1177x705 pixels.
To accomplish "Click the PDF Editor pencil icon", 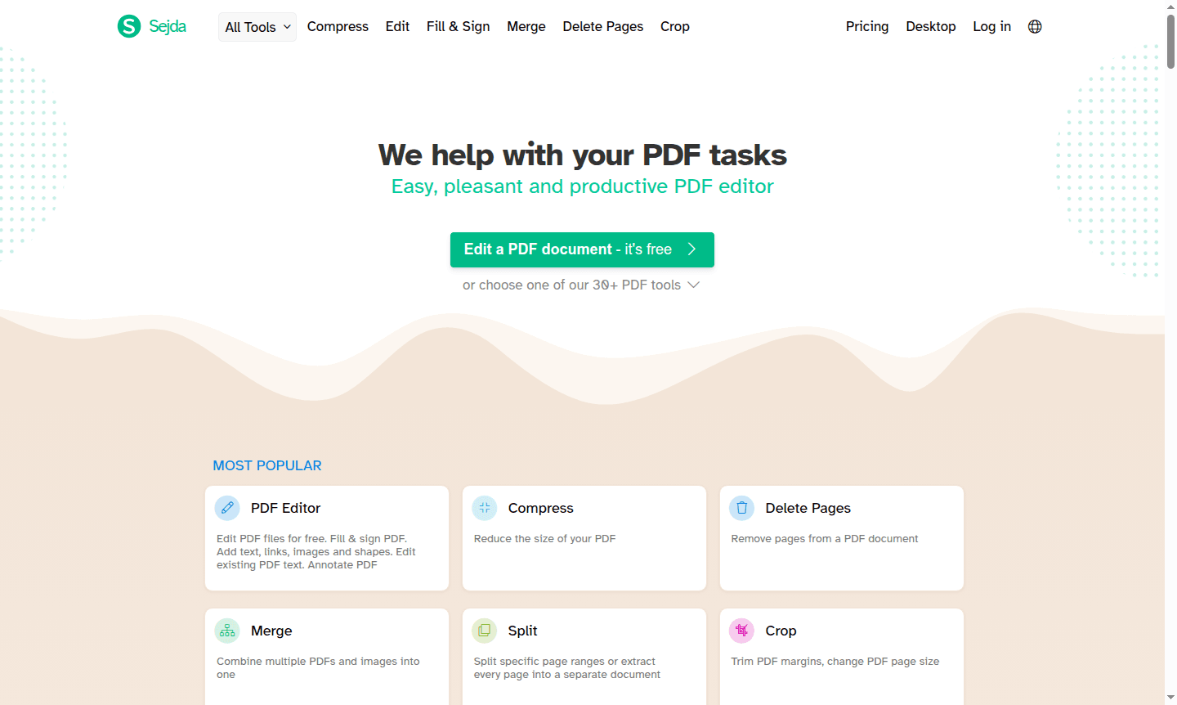I will coord(227,508).
